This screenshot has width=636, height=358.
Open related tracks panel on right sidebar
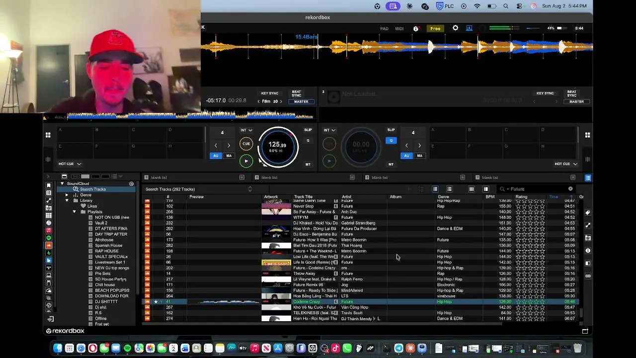[x=588, y=225]
